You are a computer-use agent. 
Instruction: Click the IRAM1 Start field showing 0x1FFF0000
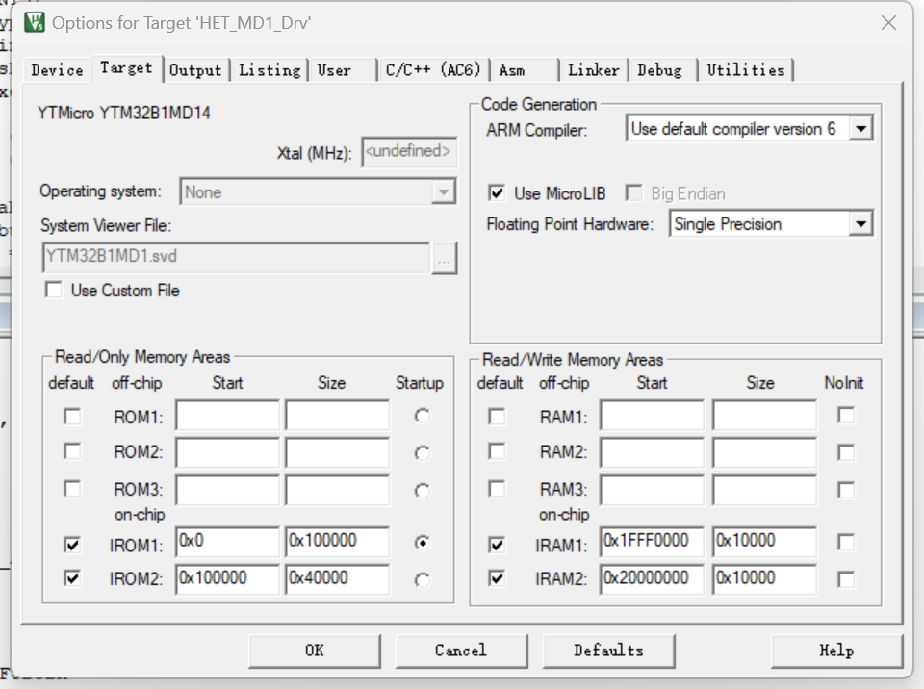coord(652,542)
